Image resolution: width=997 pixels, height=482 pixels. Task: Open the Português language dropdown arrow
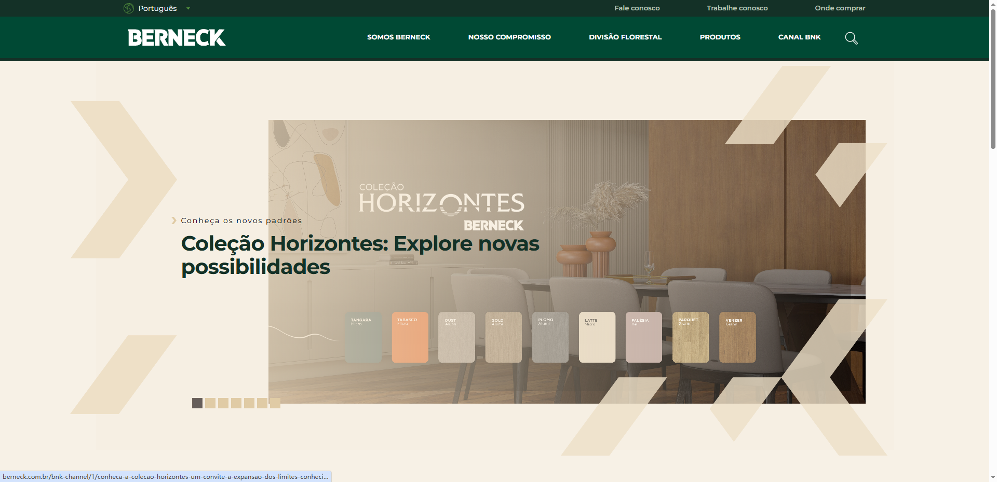pos(188,8)
